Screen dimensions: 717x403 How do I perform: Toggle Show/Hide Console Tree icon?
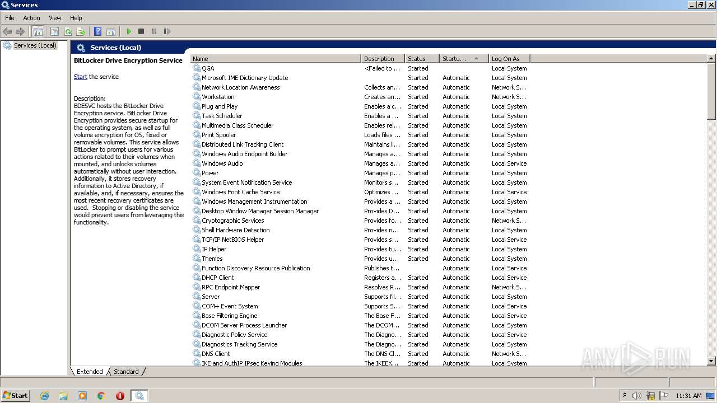pos(38,32)
